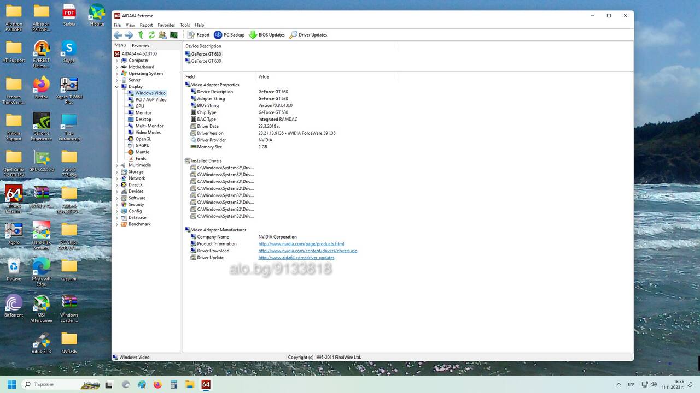Generate a Report from the toolbar
Image resolution: width=700 pixels, height=393 pixels.
click(x=199, y=35)
